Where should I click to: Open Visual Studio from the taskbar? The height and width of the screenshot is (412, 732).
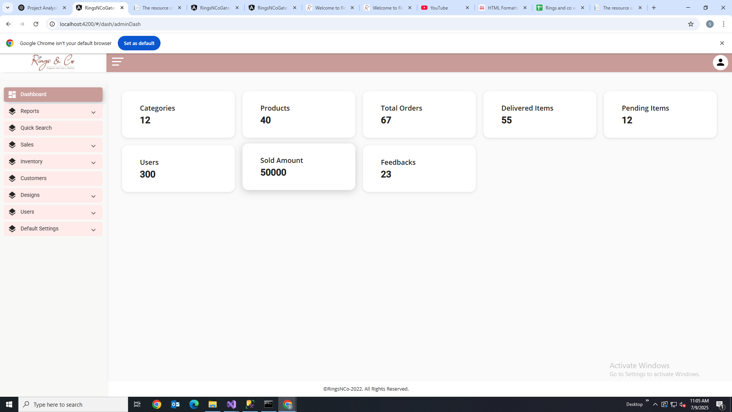tap(231, 404)
